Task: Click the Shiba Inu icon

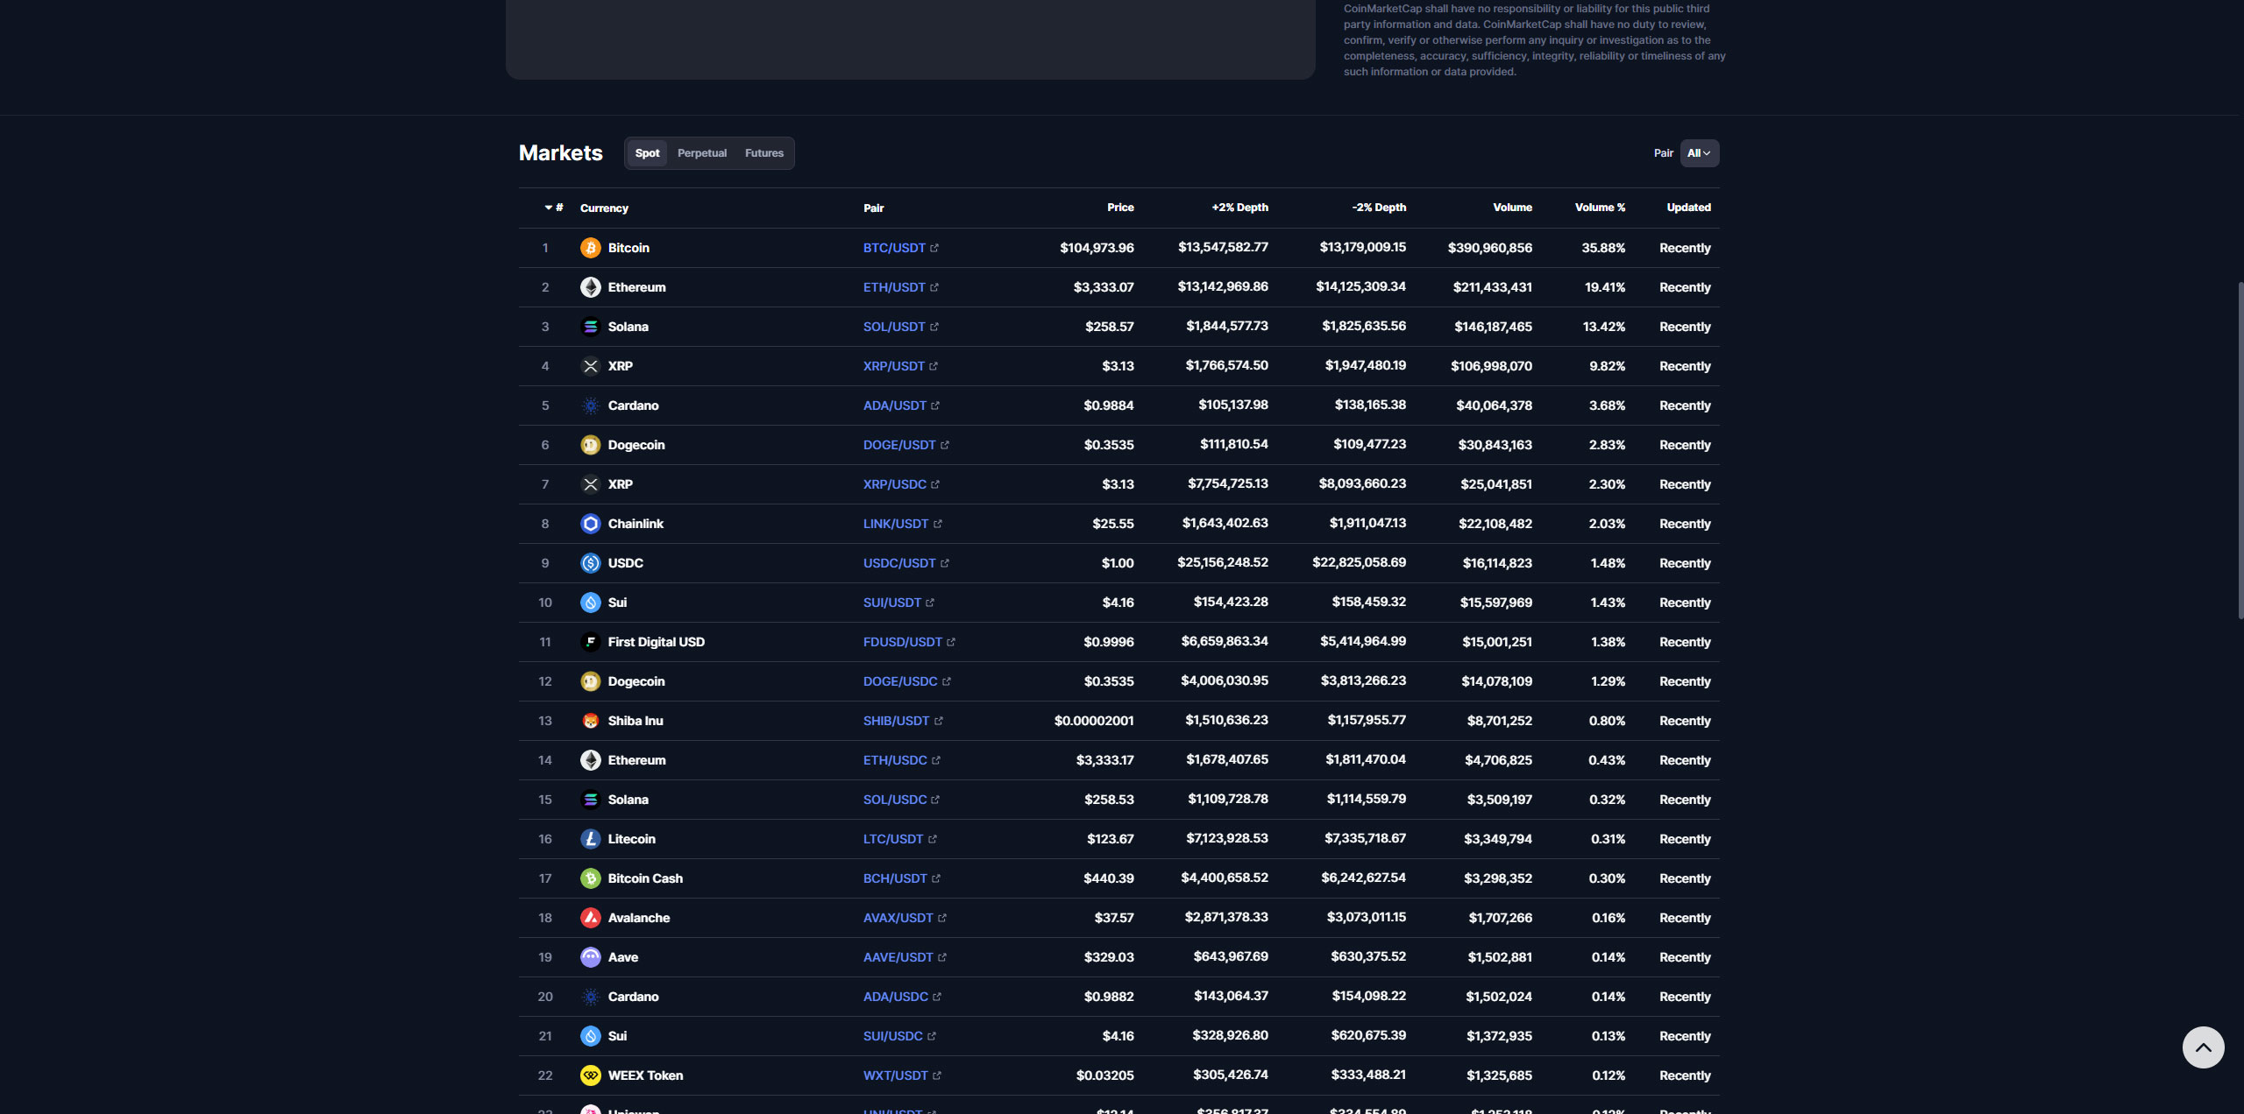Action: coord(590,721)
